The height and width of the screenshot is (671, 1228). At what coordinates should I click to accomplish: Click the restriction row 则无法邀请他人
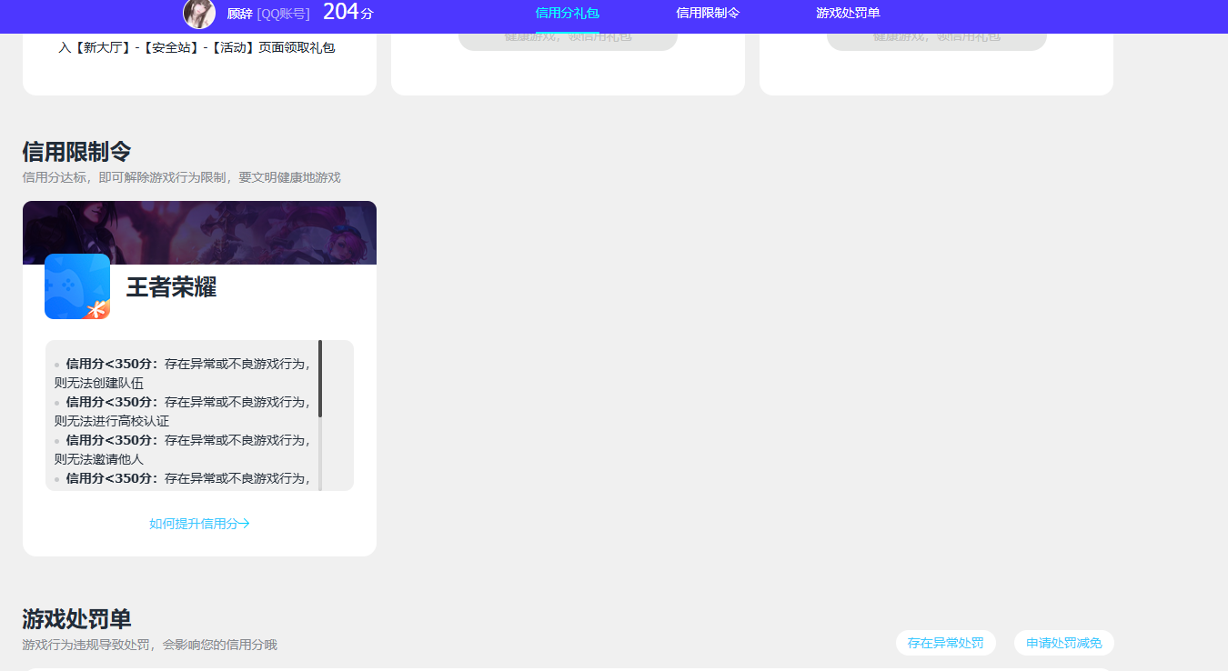pos(99,459)
